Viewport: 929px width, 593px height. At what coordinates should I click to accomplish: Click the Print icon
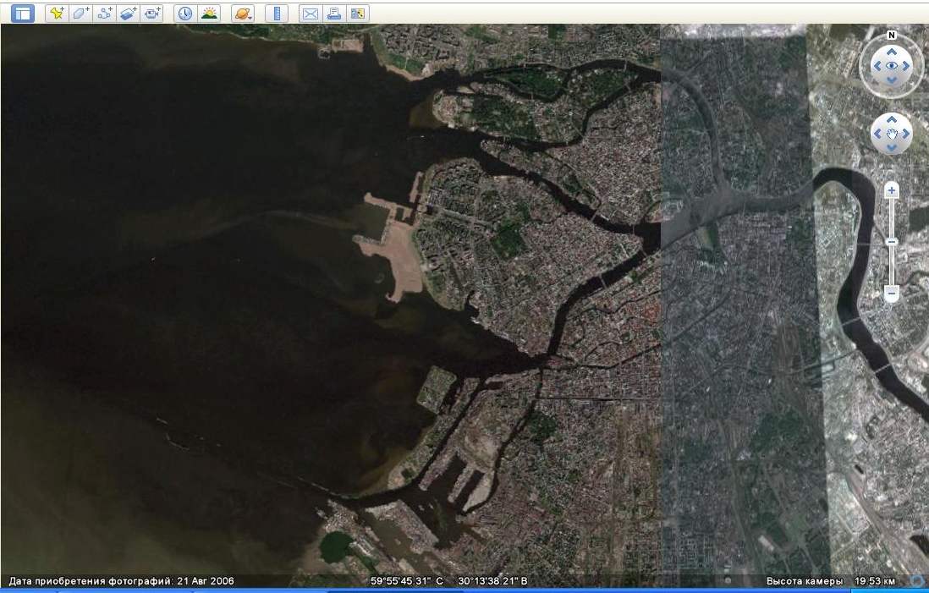(x=334, y=14)
